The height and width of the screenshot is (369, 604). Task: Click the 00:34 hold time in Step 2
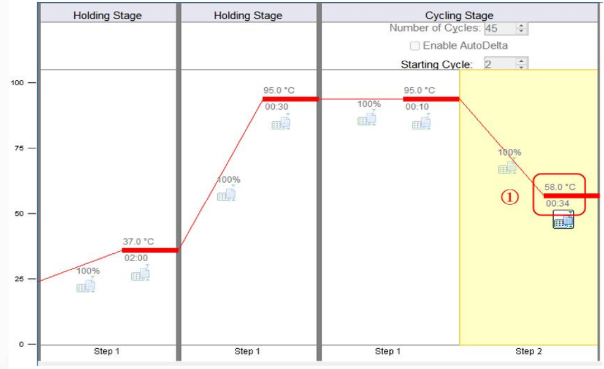coord(557,204)
